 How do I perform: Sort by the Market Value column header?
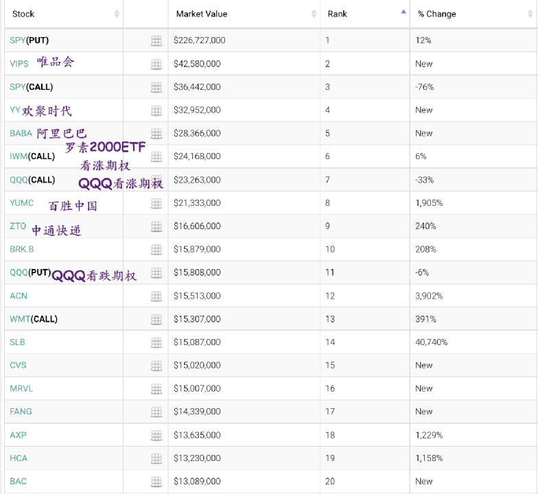pos(202,14)
